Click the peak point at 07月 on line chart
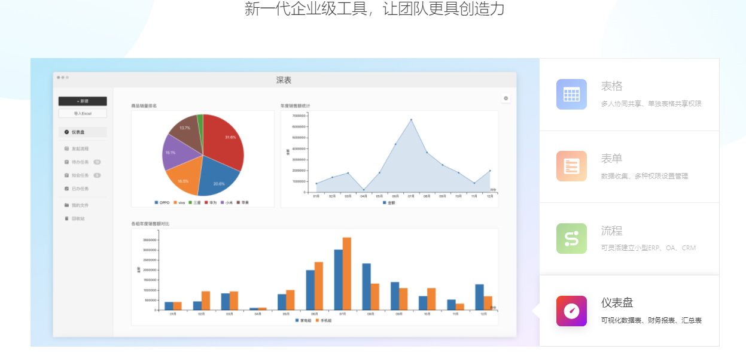Image resolution: width=746 pixels, height=352 pixels. click(411, 120)
